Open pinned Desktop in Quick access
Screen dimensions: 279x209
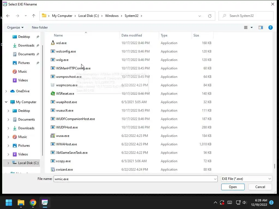pyautogui.click(x=24, y=37)
